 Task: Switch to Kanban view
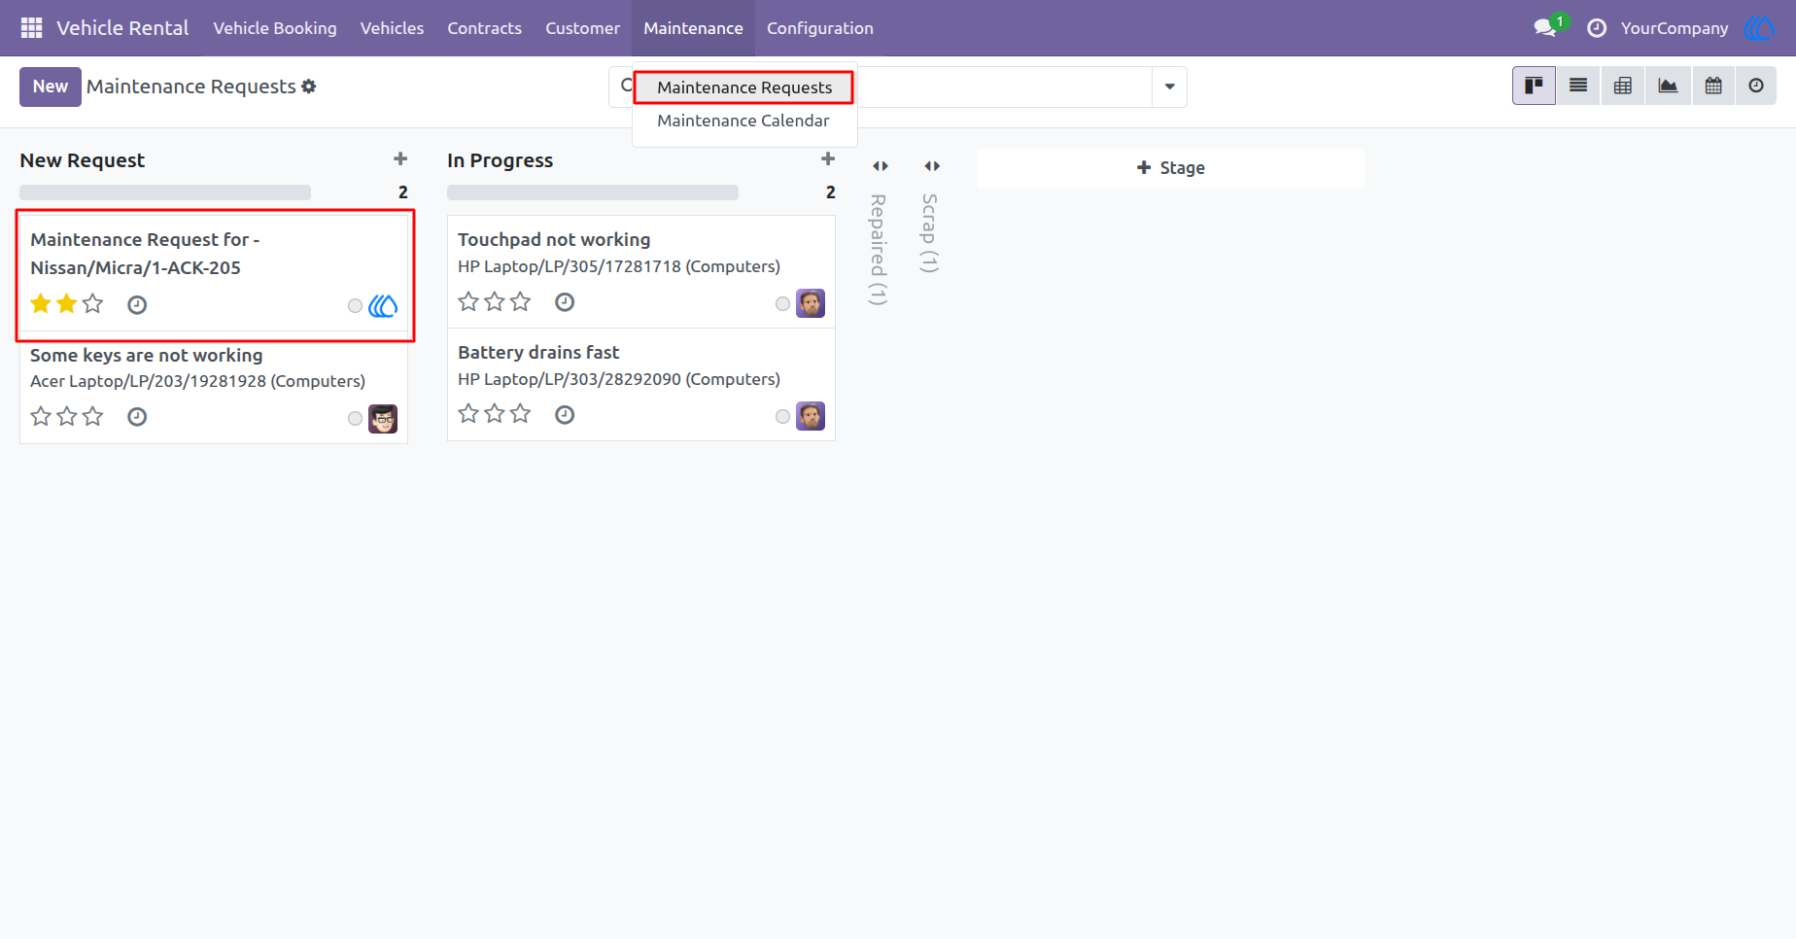click(1534, 87)
